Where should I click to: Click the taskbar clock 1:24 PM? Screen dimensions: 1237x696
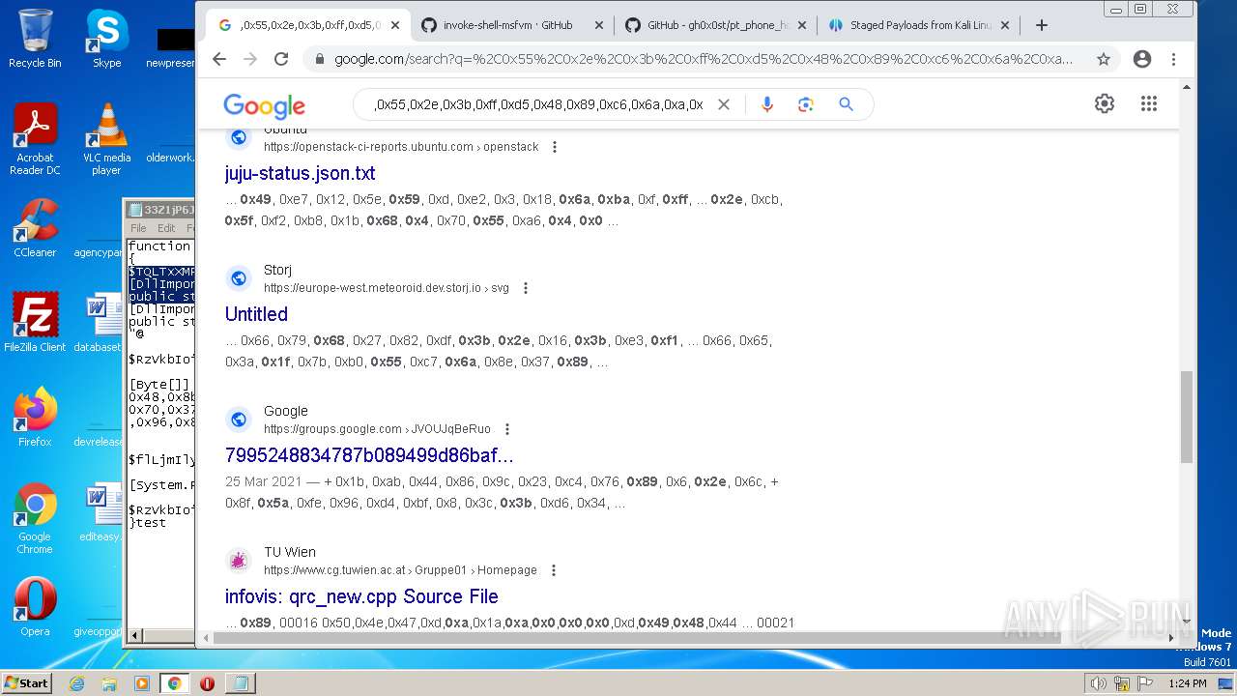(1187, 683)
